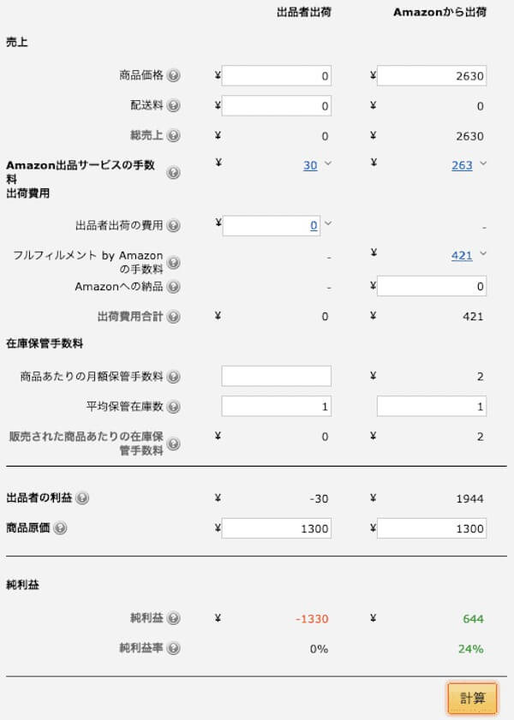Click the Amazon出荷 商品価格 field showing 2630
The height and width of the screenshot is (720, 514).
432,75
